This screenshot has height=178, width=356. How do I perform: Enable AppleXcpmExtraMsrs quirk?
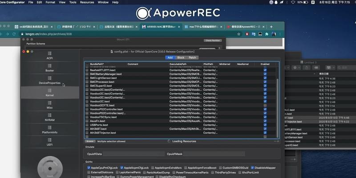pos(153,168)
